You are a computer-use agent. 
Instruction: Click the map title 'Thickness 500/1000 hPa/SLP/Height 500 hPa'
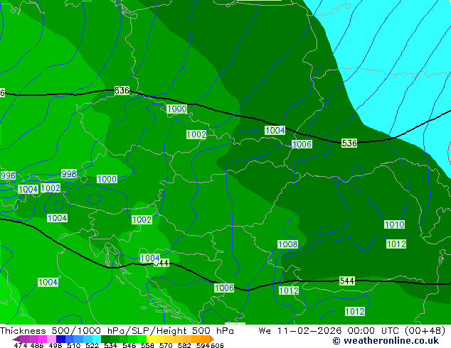pos(117,331)
